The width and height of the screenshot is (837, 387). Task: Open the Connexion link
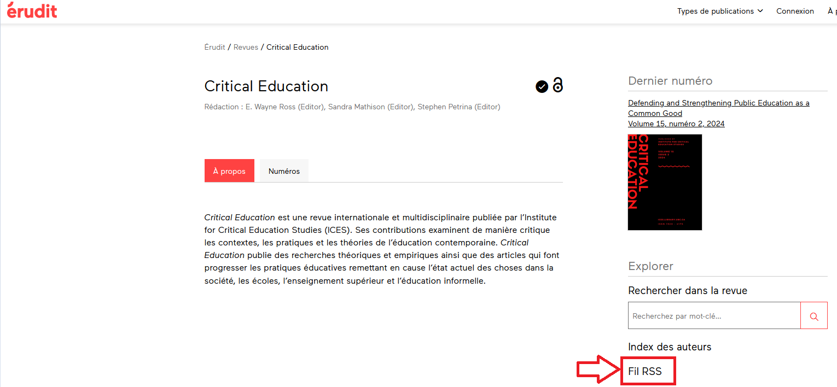tap(795, 11)
